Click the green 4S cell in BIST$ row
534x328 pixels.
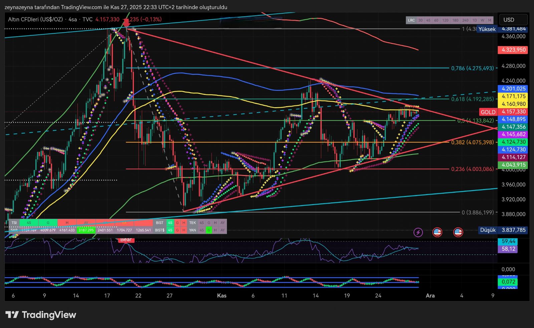click(170, 230)
